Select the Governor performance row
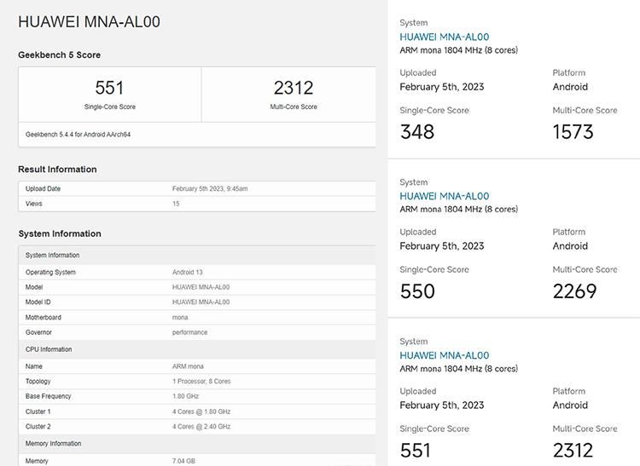The width and height of the screenshot is (640, 466). 196,332
